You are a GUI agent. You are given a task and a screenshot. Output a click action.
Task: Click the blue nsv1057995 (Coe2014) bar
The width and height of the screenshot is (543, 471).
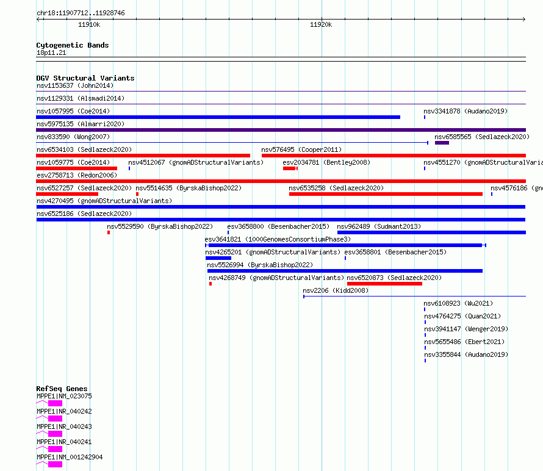(218, 117)
